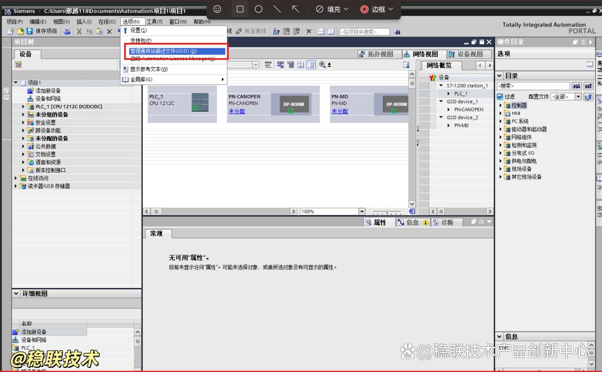Click the 保存项目 save button

click(42, 31)
